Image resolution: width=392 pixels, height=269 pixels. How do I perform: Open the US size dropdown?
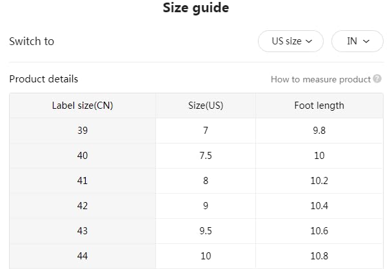coord(291,41)
